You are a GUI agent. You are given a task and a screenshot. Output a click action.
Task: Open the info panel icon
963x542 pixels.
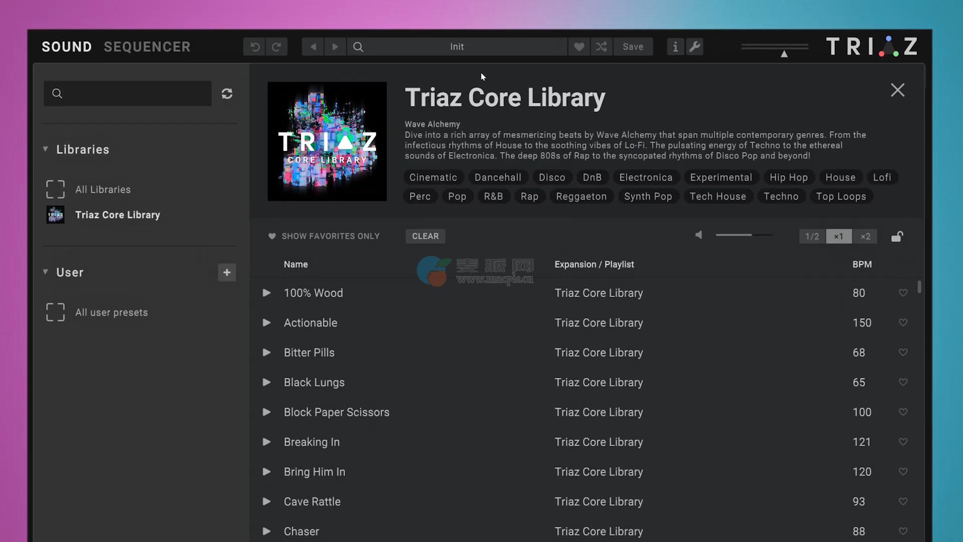pyautogui.click(x=675, y=47)
